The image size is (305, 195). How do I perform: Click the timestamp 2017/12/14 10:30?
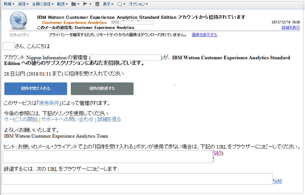286,22
